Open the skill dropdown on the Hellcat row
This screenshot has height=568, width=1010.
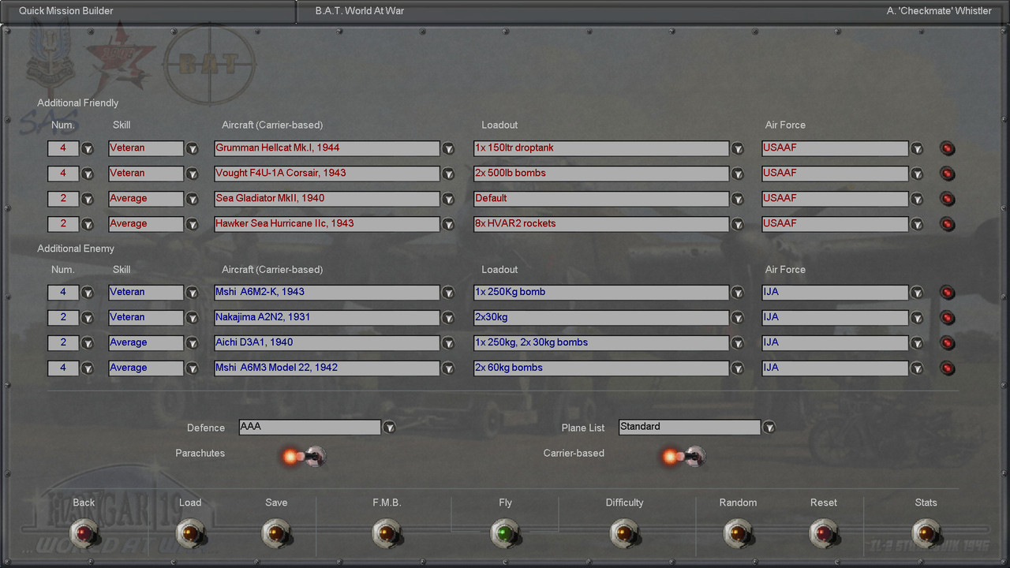click(192, 148)
